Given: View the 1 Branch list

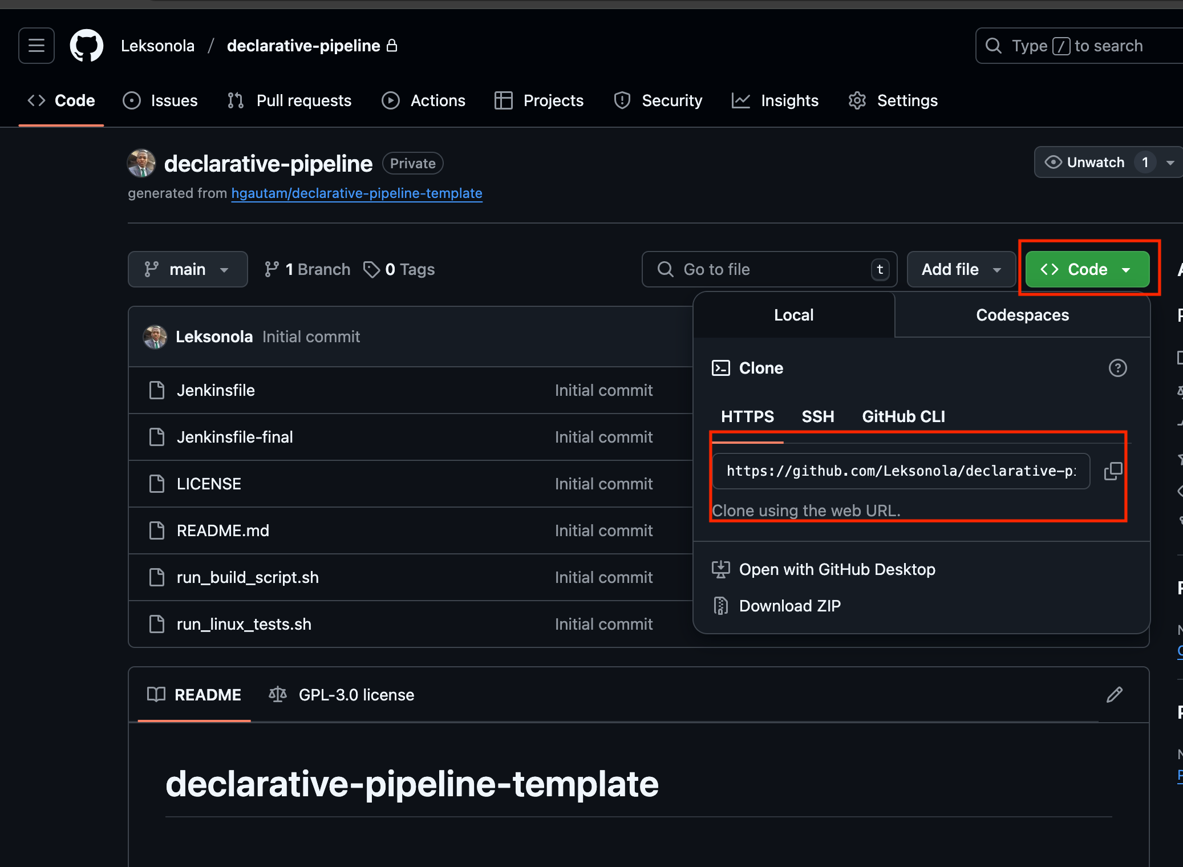Looking at the screenshot, I should pos(307,269).
